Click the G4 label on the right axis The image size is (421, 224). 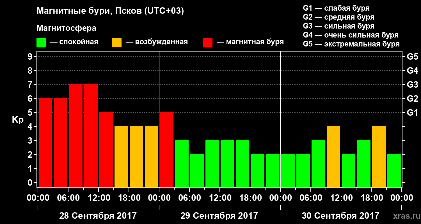point(412,71)
